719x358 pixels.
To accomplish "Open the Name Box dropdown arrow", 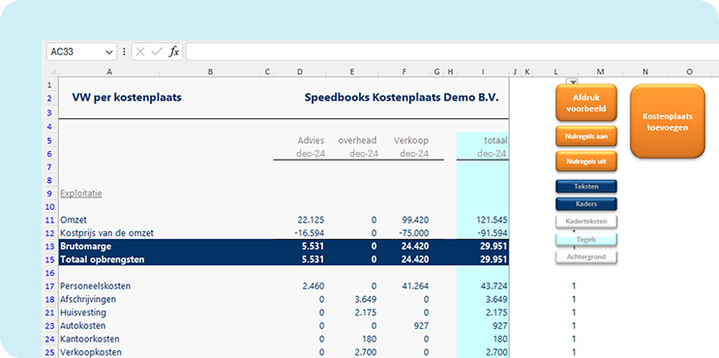I will pos(109,52).
